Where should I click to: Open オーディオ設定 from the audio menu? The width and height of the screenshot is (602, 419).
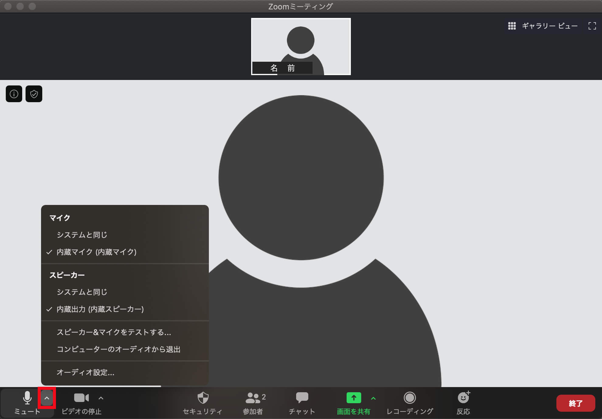pos(85,373)
